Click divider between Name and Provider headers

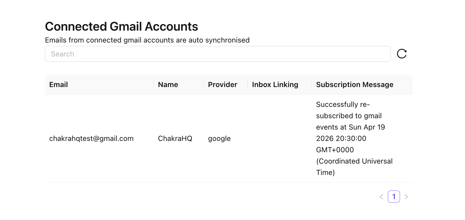[x=204, y=84]
